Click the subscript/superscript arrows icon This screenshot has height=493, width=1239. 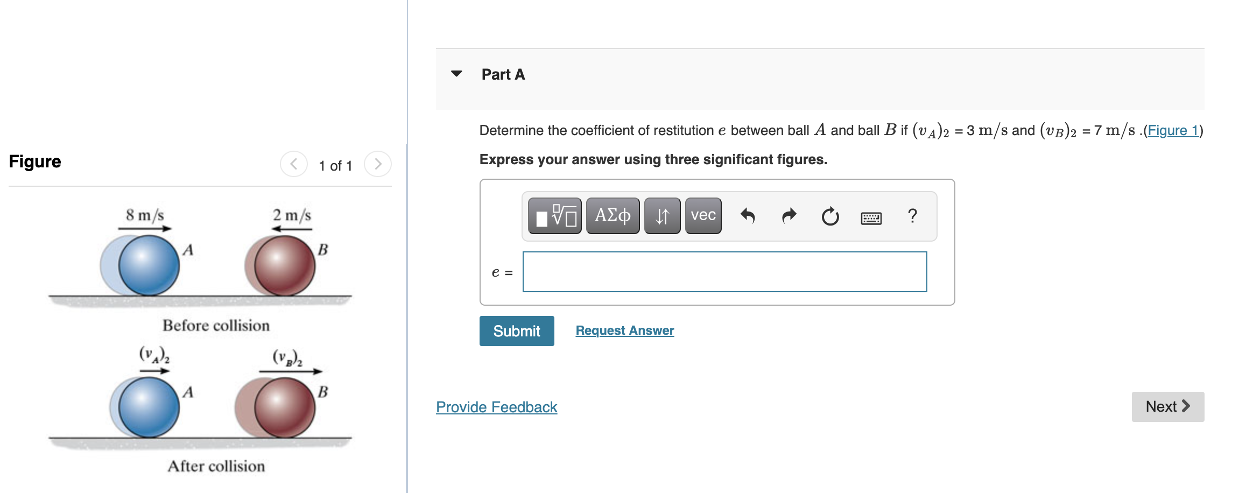661,216
